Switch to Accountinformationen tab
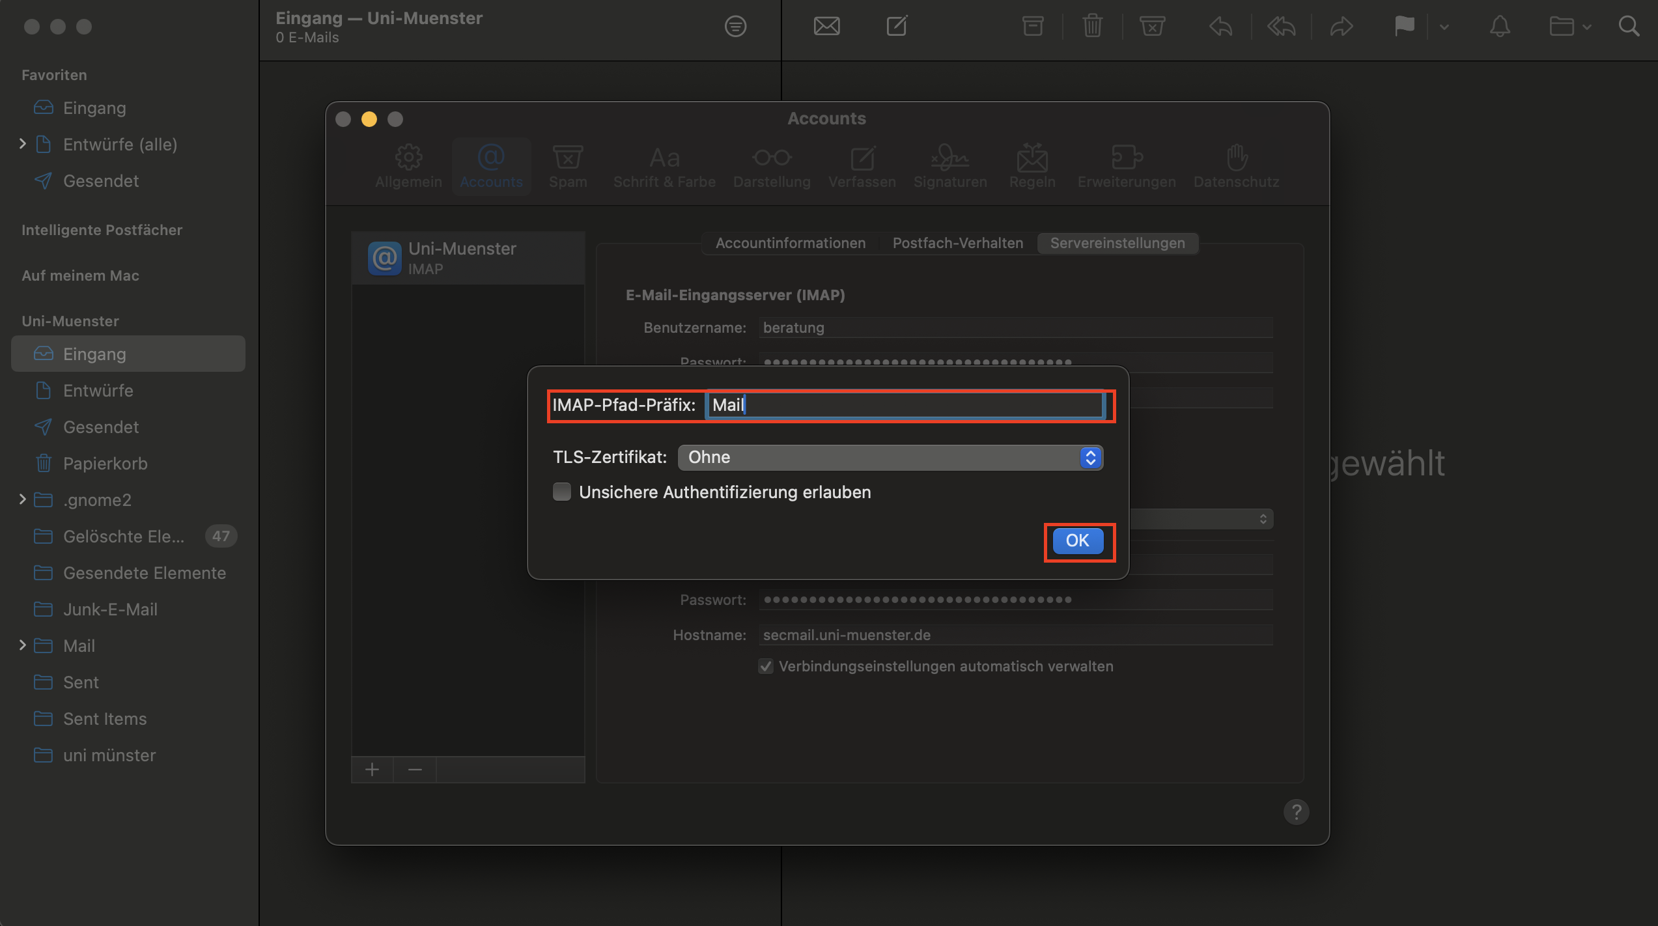The image size is (1658, 926). pyautogui.click(x=790, y=243)
